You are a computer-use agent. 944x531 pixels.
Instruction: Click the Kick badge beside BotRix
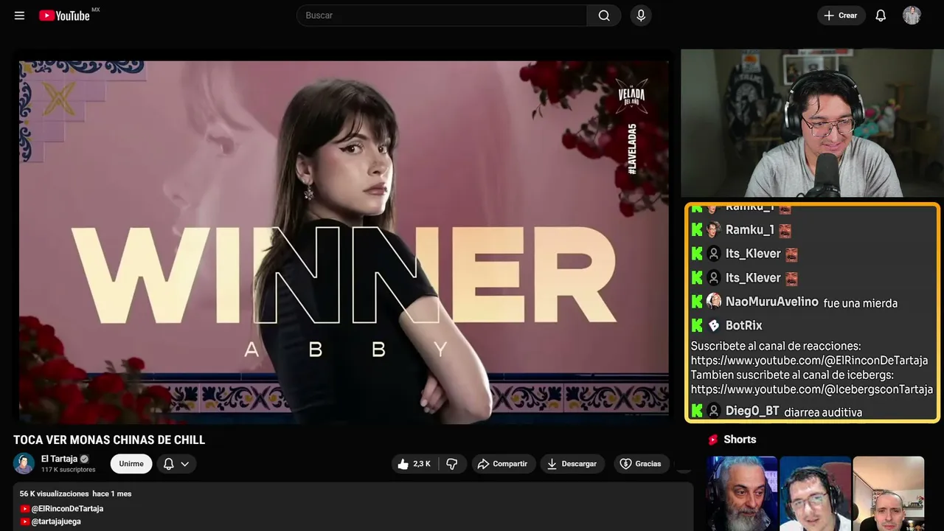point(697,325)
